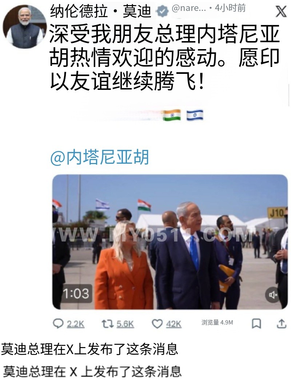Image resolution: width=291 pixels, height=382 pixels.
Task: Click the 4小时前 timestamp
Action: click(230, 8)
